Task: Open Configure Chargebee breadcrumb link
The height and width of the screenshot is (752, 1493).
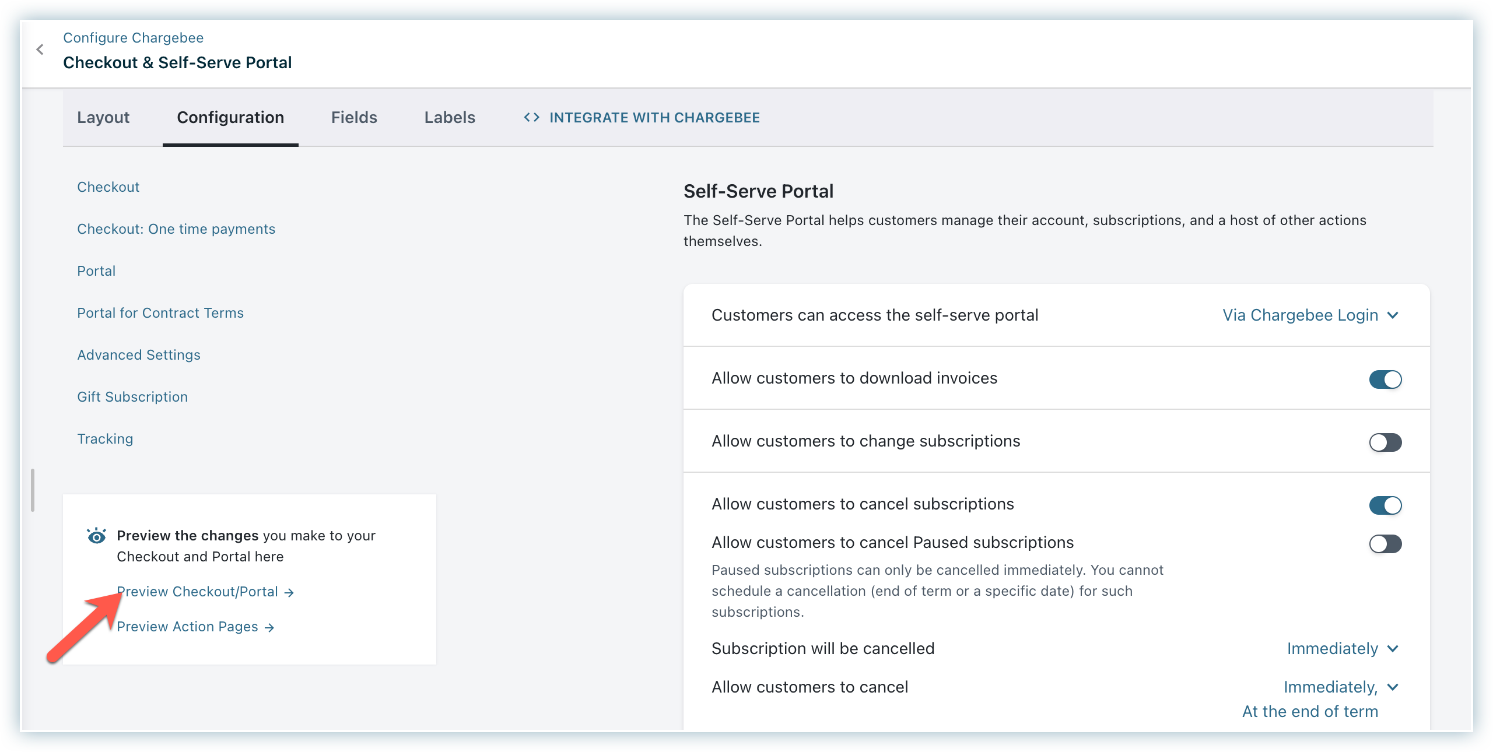Action: 133,38
